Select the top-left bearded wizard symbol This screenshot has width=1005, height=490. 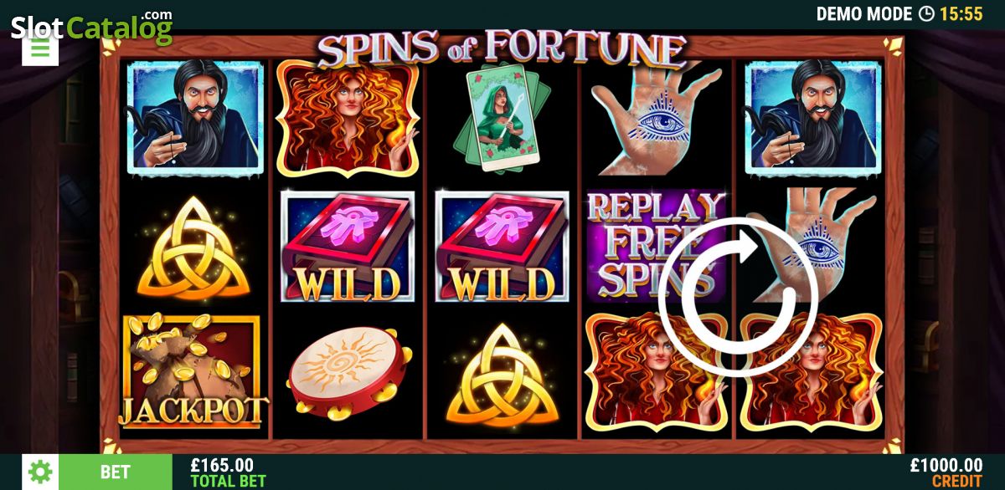[x=195, y=118]
